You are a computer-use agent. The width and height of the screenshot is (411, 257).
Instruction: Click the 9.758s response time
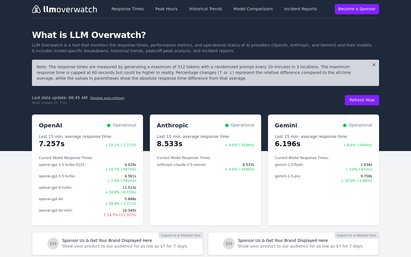(366, 176)
